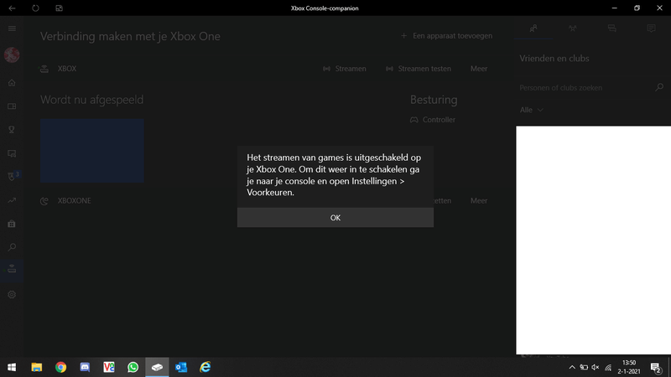Open Achievements trophy icon
This screenshot has height=377, width=671.
click(x=12, y=130)
